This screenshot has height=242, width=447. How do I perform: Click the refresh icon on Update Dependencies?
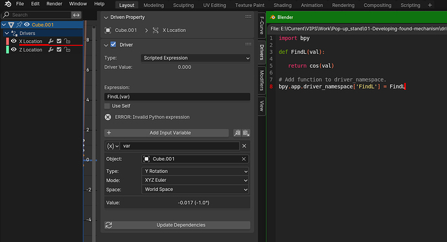click(x=109, y=225)
